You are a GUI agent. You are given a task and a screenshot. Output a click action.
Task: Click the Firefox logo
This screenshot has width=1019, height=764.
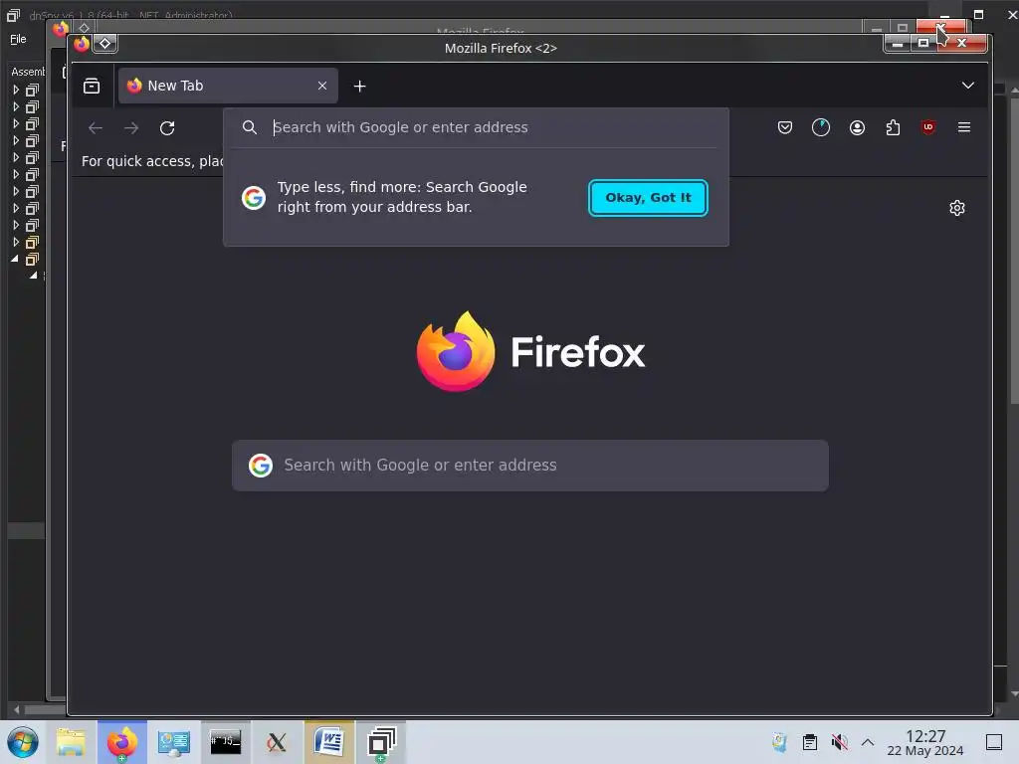coord(530,351)
